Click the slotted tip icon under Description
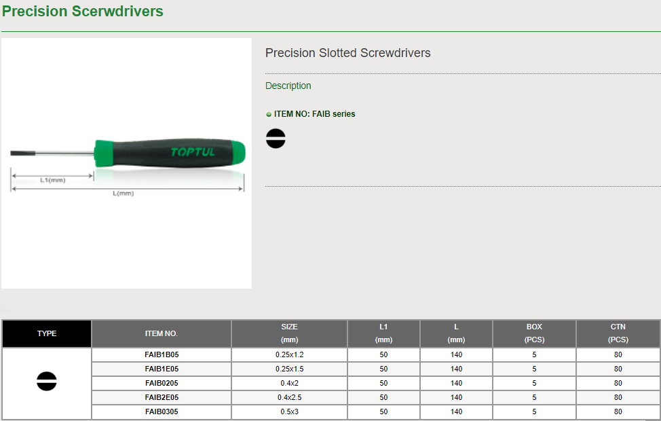 click(x=276, y=139)
